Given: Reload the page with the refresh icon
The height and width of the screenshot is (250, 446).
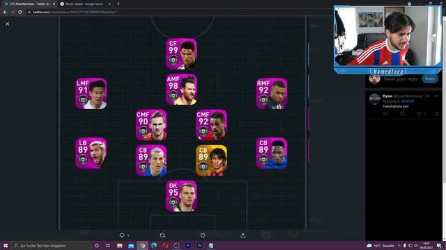Looking at the screenshot, I should (x=20, y=12).
